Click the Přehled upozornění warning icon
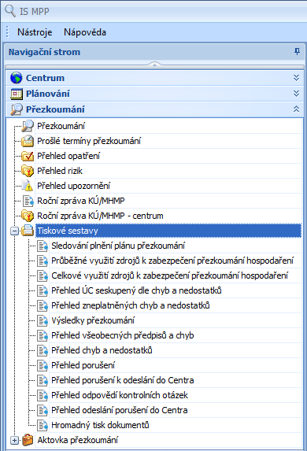Viewport: 307px width, 451px height. point(28,186)
